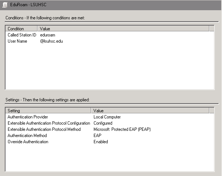Image resolution: width=222 pixels, height=176 pixels.
Task: Click the Value header in Conditions list
Action: pos(123,29)
